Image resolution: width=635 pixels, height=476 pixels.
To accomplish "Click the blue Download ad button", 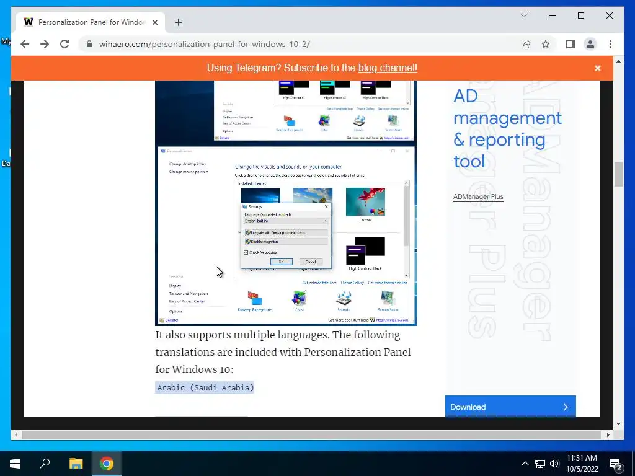I will click(510, 407).
